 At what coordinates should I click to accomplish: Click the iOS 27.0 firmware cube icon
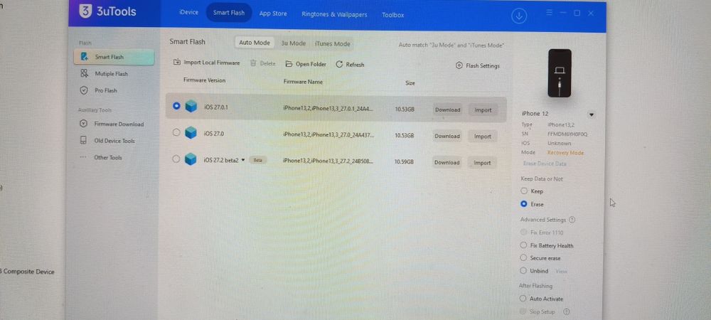point(191,133)
